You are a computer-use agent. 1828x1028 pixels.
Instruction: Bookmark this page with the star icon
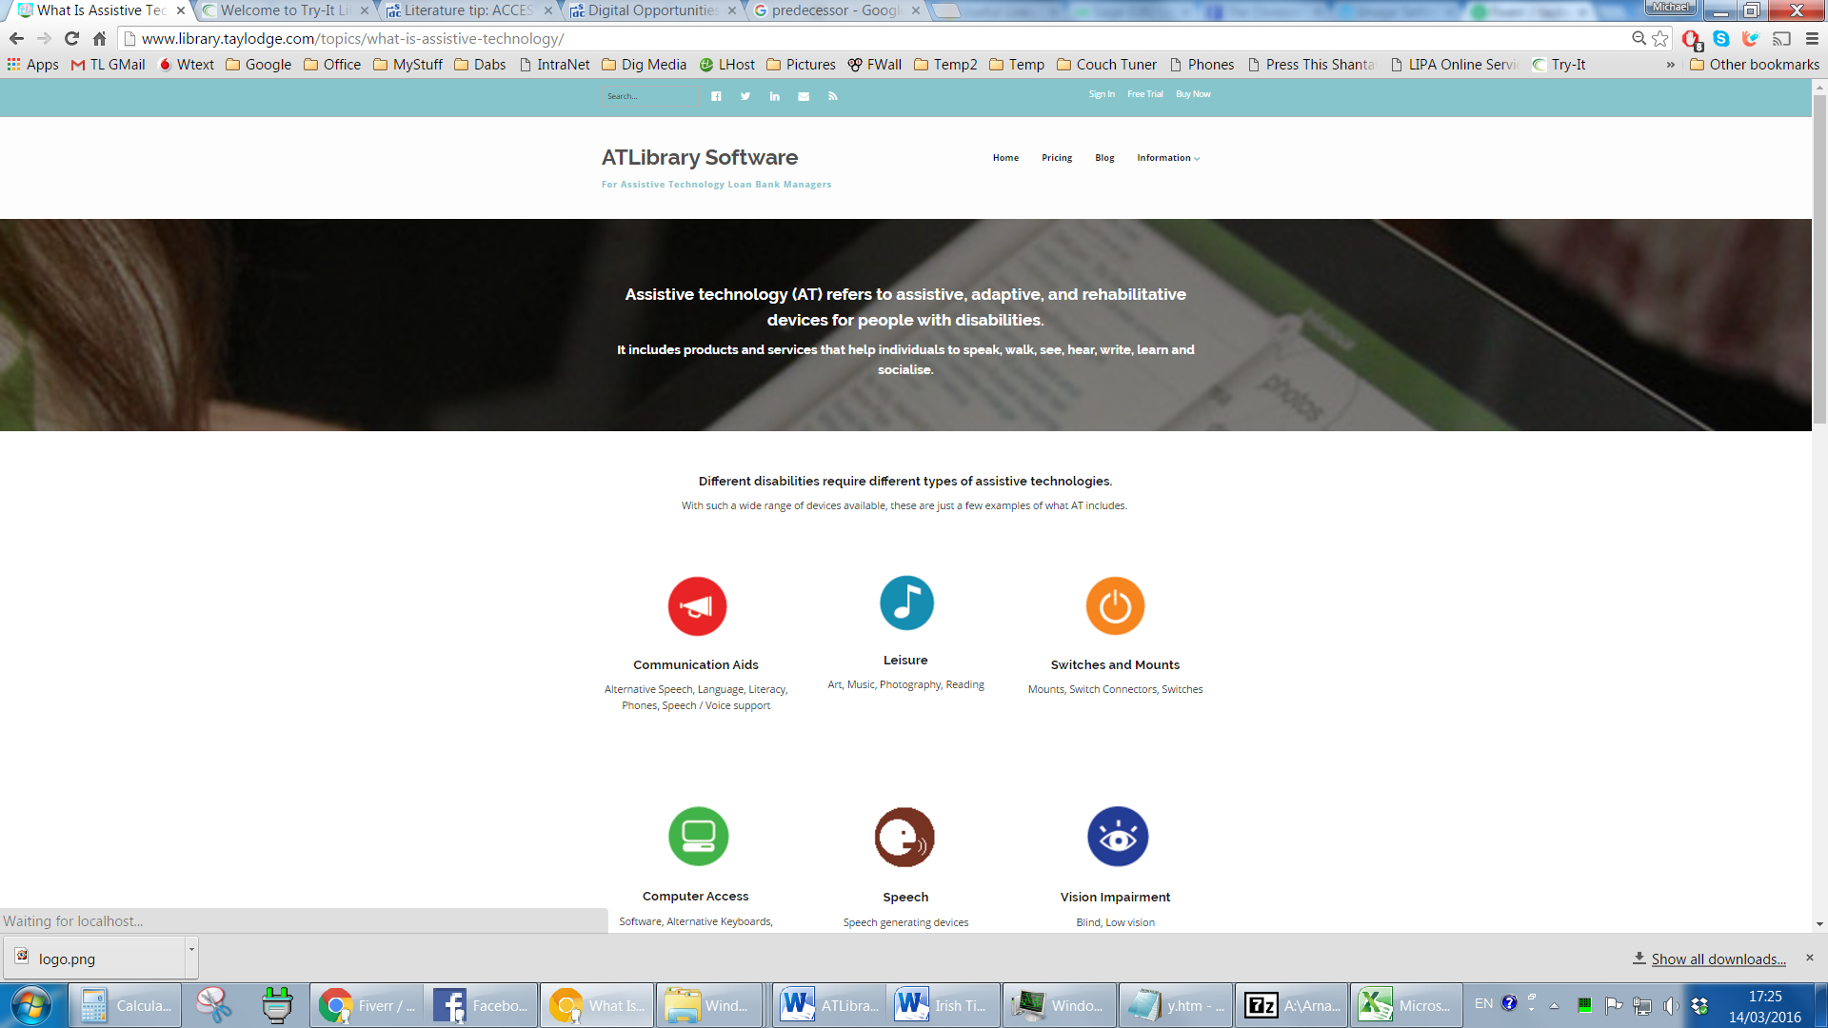(x=1660, y=39)
